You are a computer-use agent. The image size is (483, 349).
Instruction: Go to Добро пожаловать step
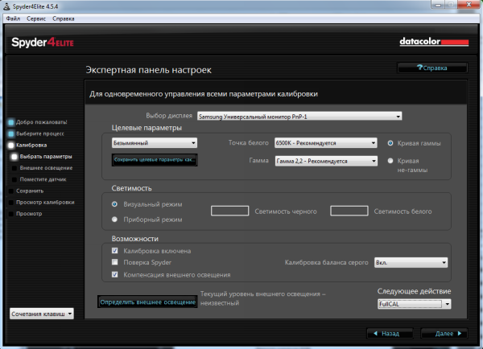coord(41,122)
